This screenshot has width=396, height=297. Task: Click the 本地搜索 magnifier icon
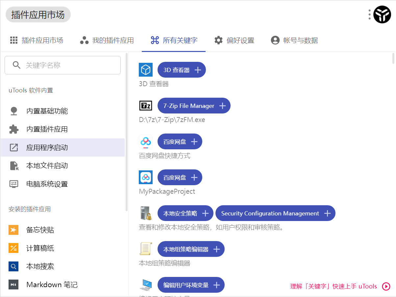point(13,266)
